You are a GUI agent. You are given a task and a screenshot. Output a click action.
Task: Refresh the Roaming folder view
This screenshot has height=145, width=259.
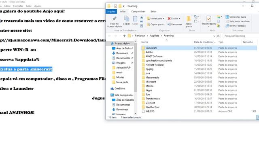219,36
